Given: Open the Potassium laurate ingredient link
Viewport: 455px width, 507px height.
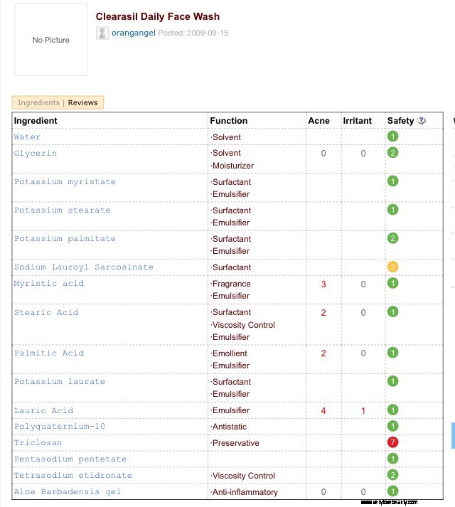Looking at the screenshot, I should 60,382.
